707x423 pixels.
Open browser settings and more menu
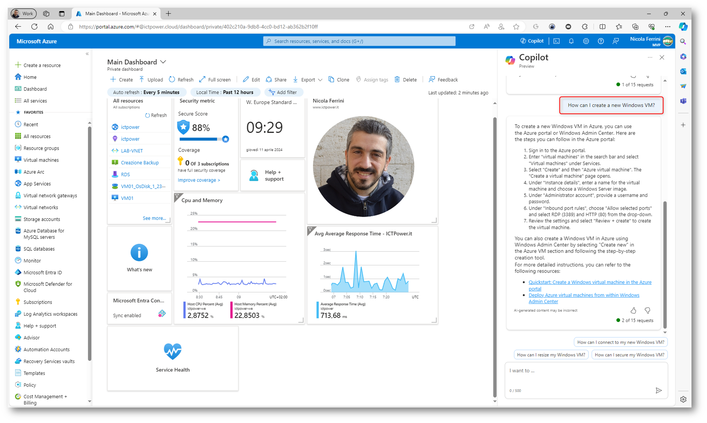click(x=667, y=27)
